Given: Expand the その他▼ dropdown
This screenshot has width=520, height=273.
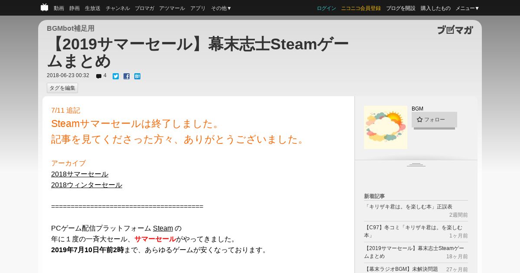Looking at the screenshot, I should (x=221, y=8).
